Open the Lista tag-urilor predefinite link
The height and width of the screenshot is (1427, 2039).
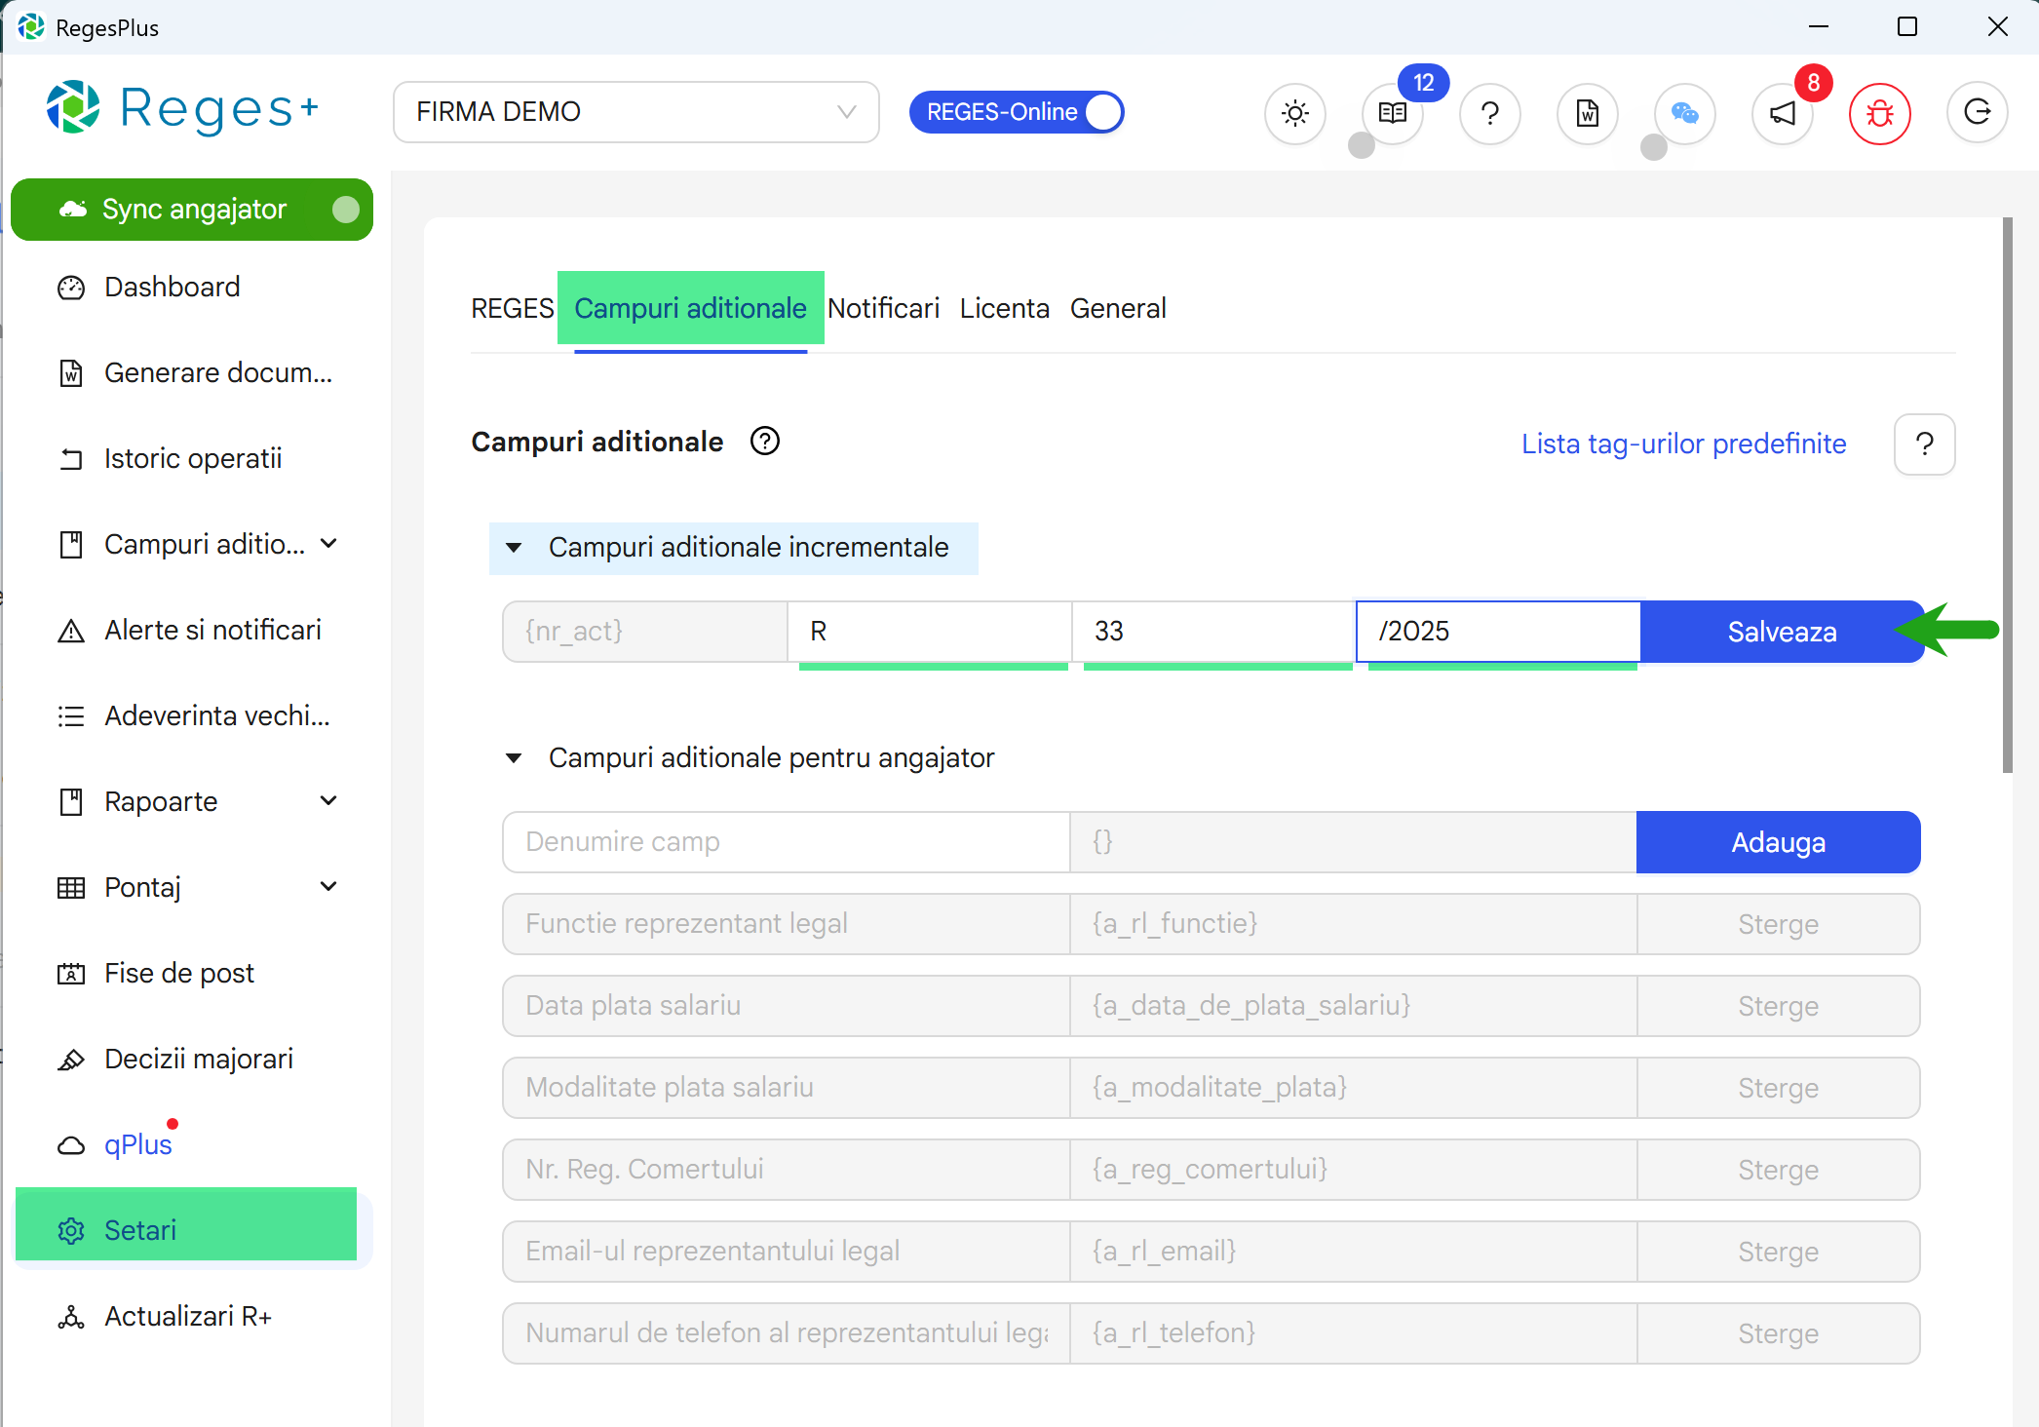point(1683,444)
